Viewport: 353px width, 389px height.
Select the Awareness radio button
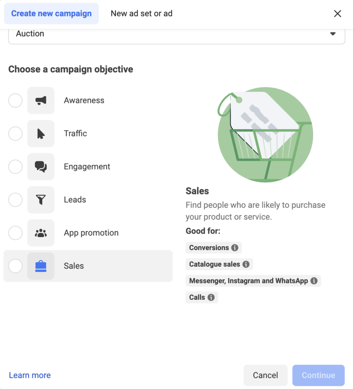pyautogui.click(x=15, y=100)
